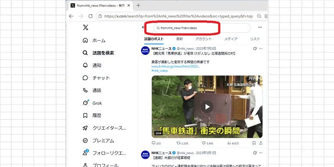Click Grok icon on 米銀行 post
Screen dimensions: 334x167
click(255, 153)
